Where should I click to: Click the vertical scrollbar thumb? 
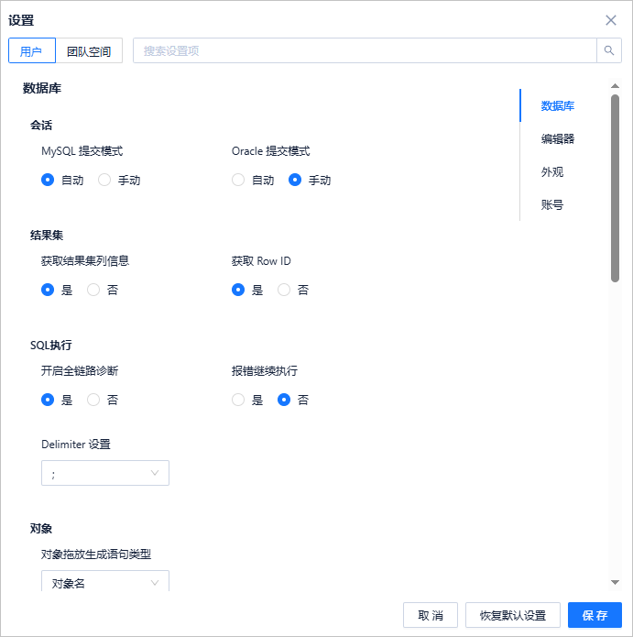click(615, 188)
